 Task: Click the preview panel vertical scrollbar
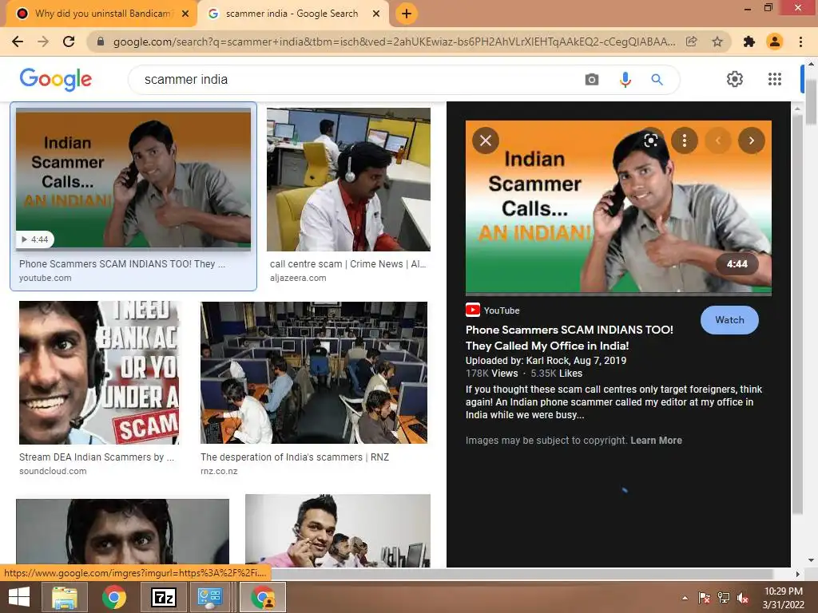[x=797, y=313]
